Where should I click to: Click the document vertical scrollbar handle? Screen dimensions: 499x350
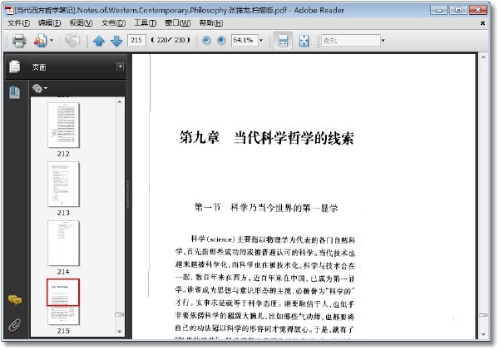point(483,315)
